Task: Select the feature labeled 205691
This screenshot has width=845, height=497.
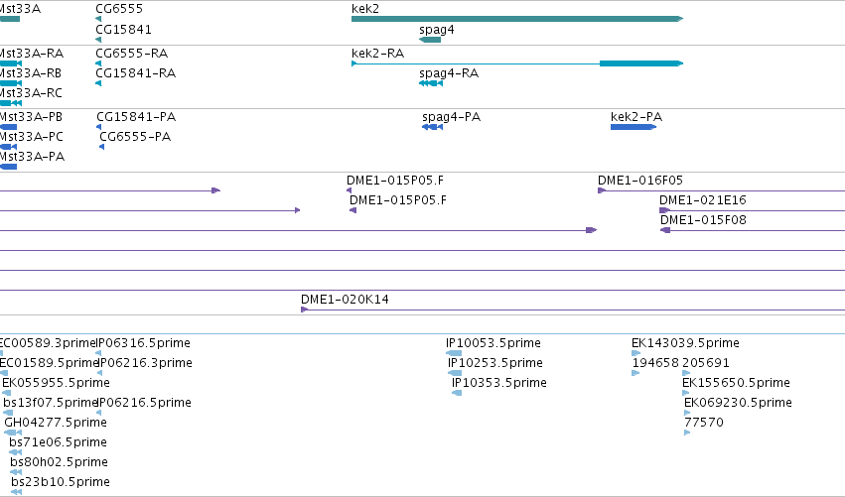Action: pos(686,373)
